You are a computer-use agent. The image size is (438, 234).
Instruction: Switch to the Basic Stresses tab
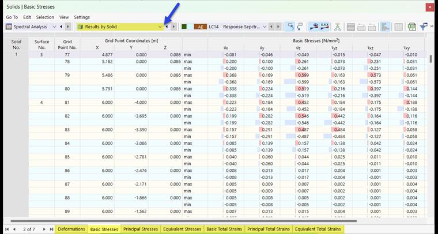104,229
